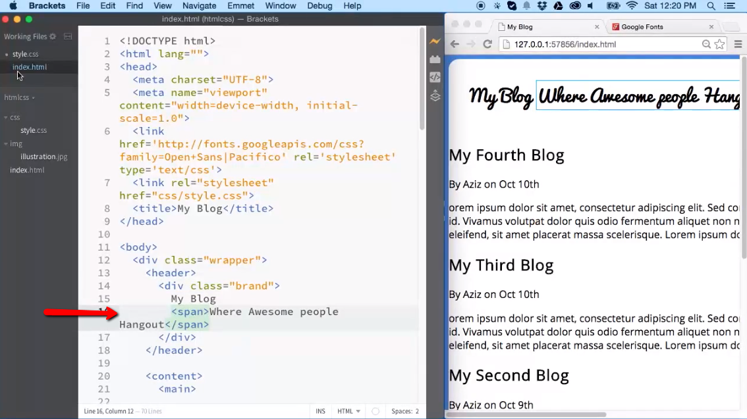Open Chrome's bookmark star in the address bar

coord(719,45)
